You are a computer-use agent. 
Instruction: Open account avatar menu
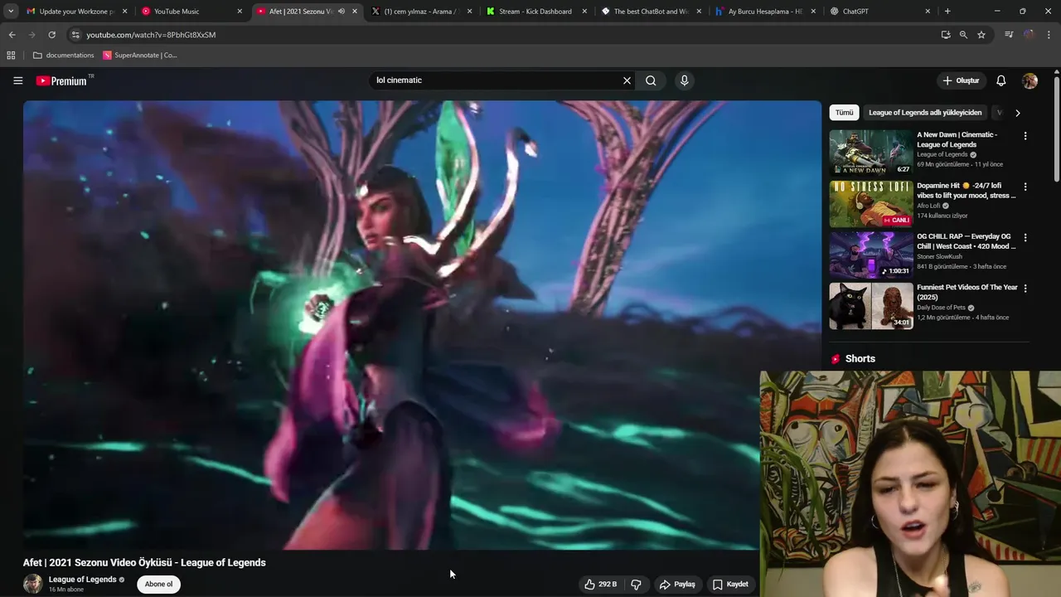point(1030,80)
